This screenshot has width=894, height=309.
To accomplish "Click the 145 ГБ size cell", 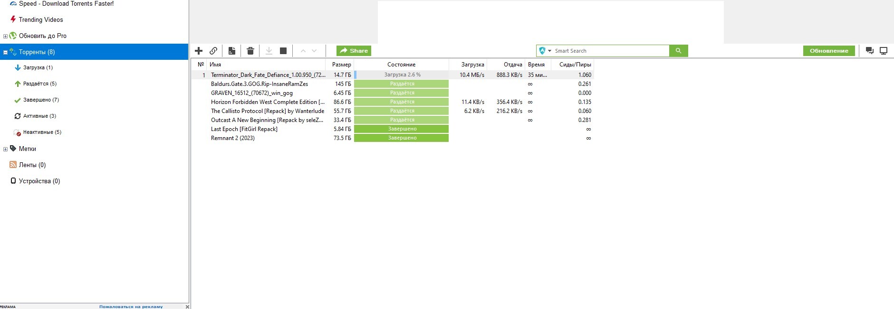I will [343, 84].
